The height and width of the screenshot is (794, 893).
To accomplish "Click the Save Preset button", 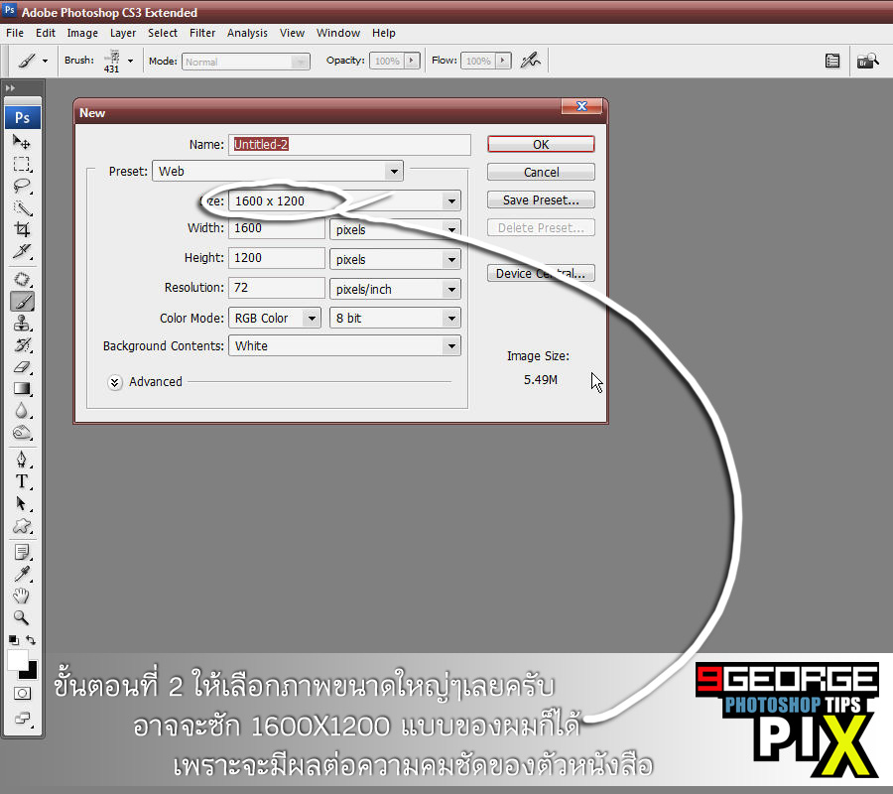I will 541,199.
